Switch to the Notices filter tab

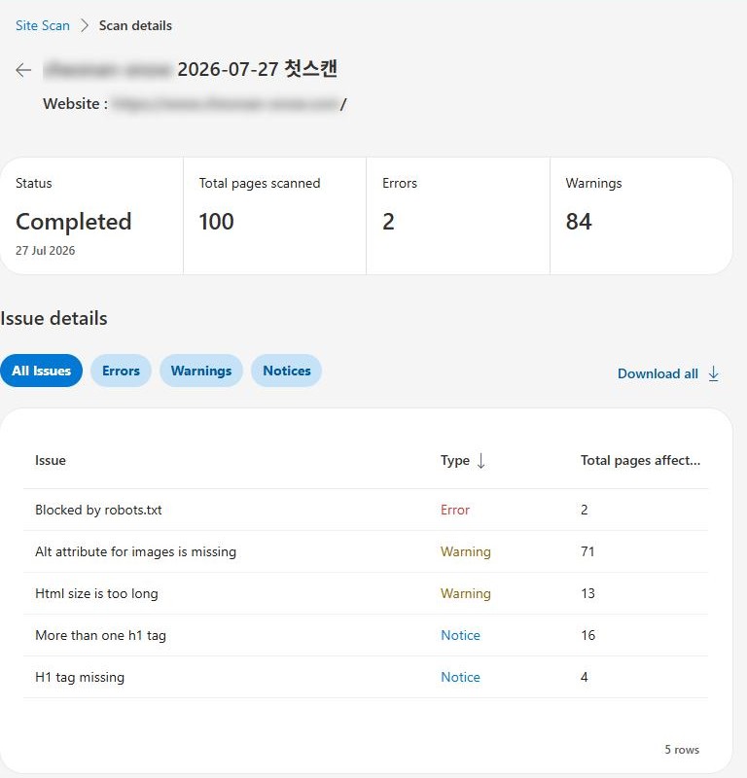[x=286, y=371]
